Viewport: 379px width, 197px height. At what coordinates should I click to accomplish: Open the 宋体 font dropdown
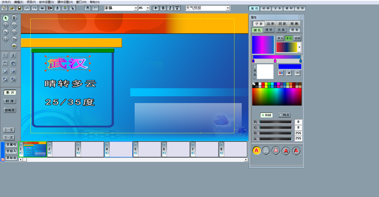(135, 8)
